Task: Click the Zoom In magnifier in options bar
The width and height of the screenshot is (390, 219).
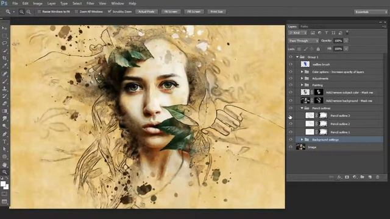Action: click(x=22, y=12)
